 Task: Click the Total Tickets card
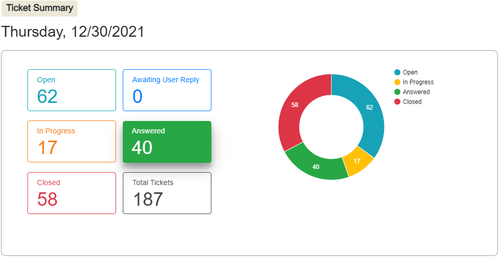pos(167,193)
